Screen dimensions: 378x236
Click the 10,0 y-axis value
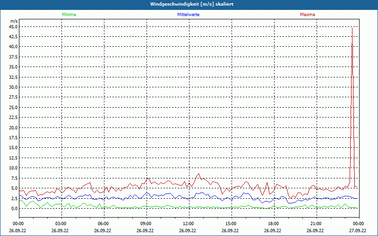(14, 168)
